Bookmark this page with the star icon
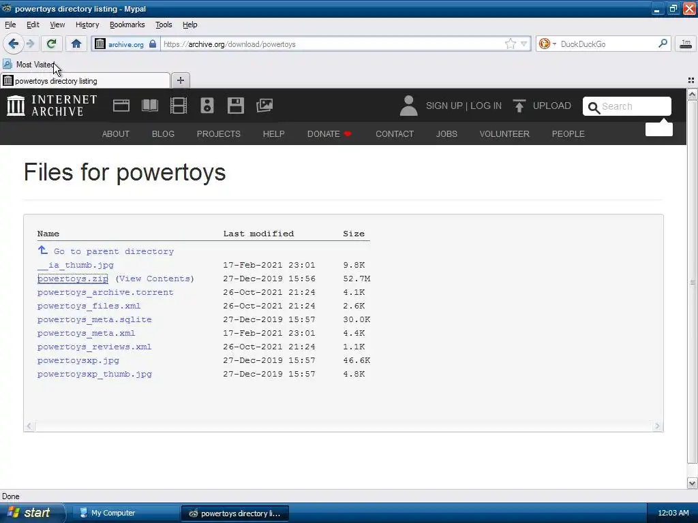Viewport: 698px width, 523px height. [x=510, y=44]
